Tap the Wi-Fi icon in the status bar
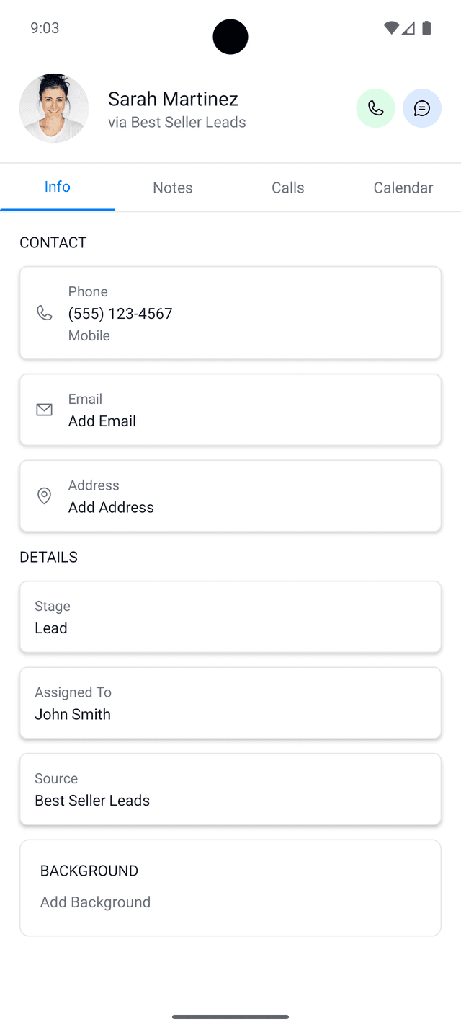Image resolution: width=461 pixels, height=1030 pixels. 391,27
